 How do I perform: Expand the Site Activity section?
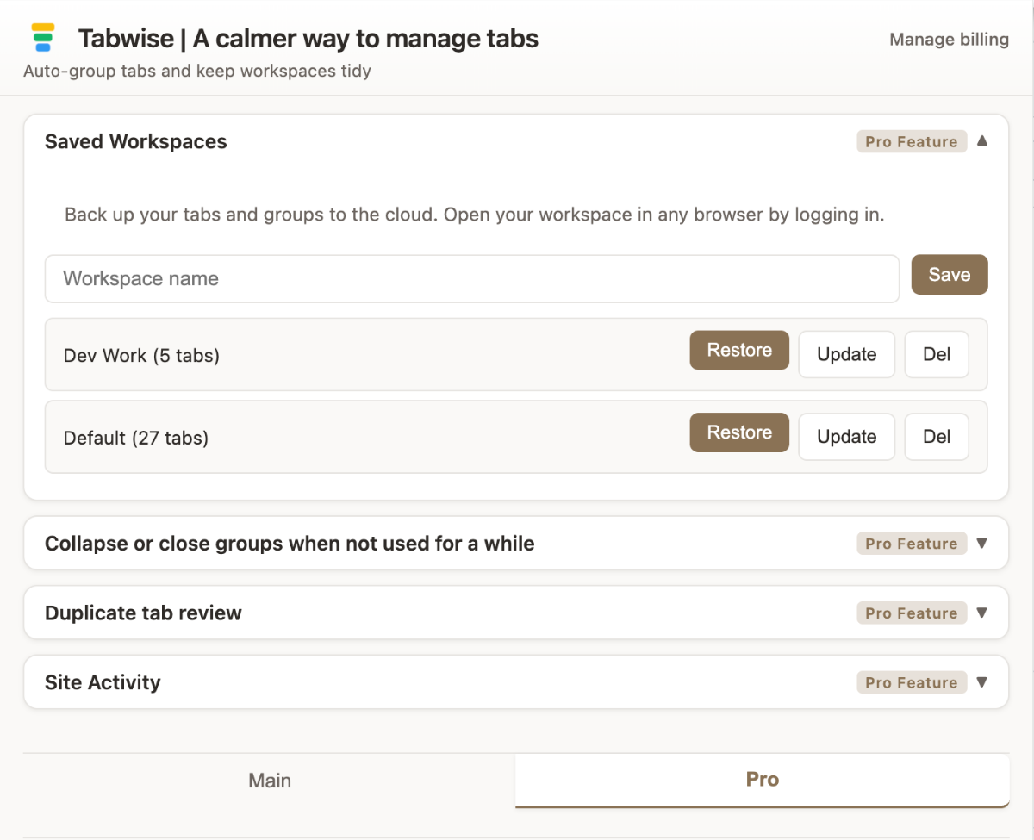(982, 681)
